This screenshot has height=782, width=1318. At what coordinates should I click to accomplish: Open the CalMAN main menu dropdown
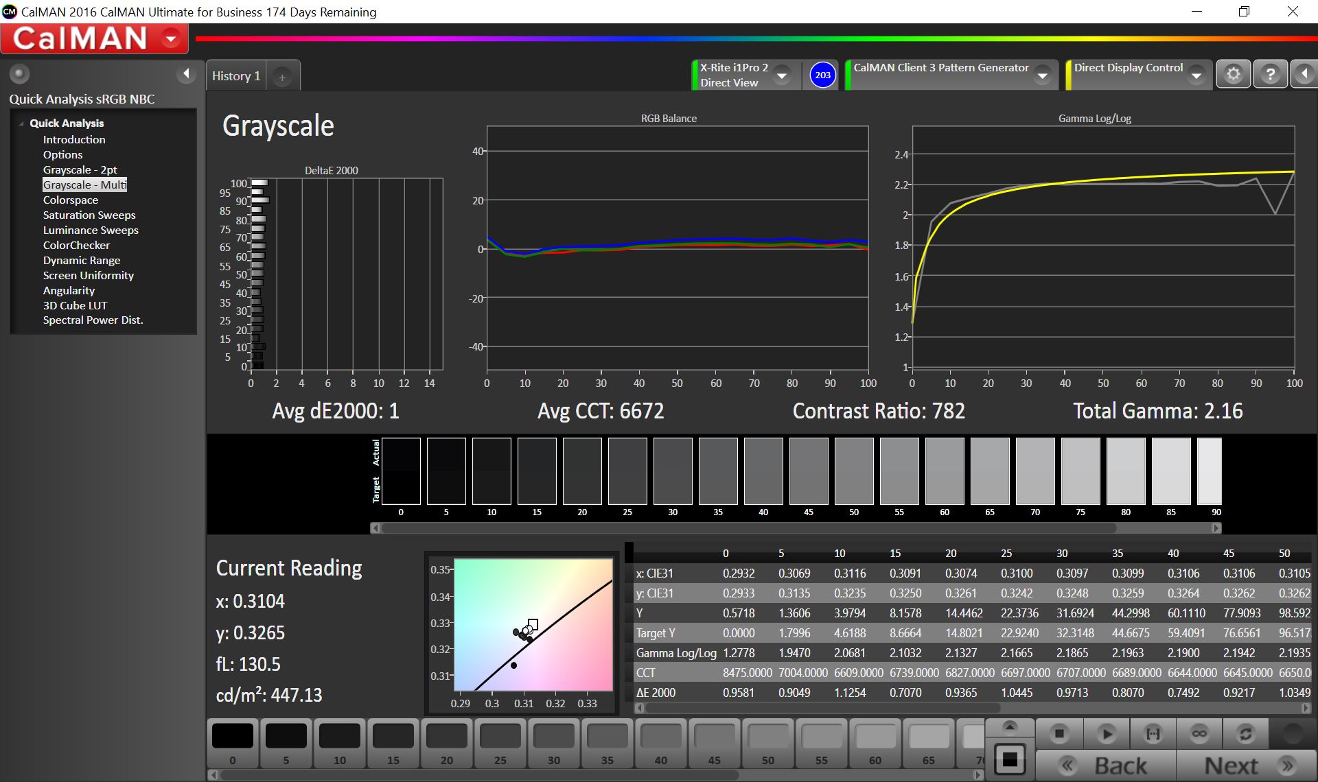pyautogui.click(x=171, y=39)
